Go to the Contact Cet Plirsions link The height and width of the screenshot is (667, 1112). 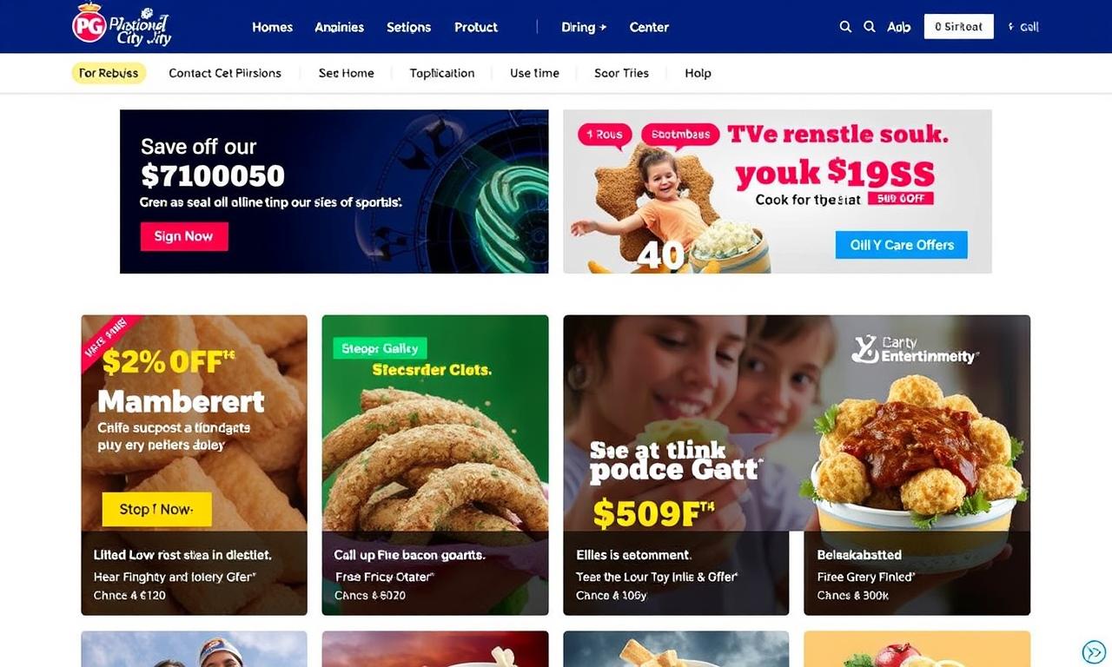coord(225,73)
